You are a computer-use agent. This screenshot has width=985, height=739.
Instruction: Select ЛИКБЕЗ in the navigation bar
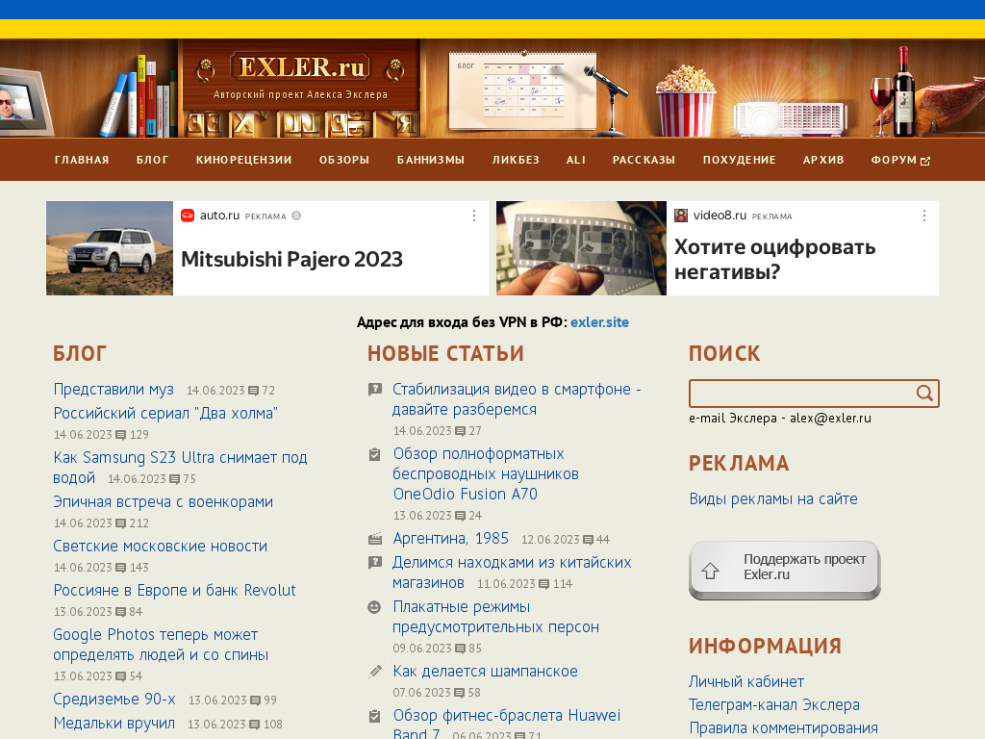(516, 160)
